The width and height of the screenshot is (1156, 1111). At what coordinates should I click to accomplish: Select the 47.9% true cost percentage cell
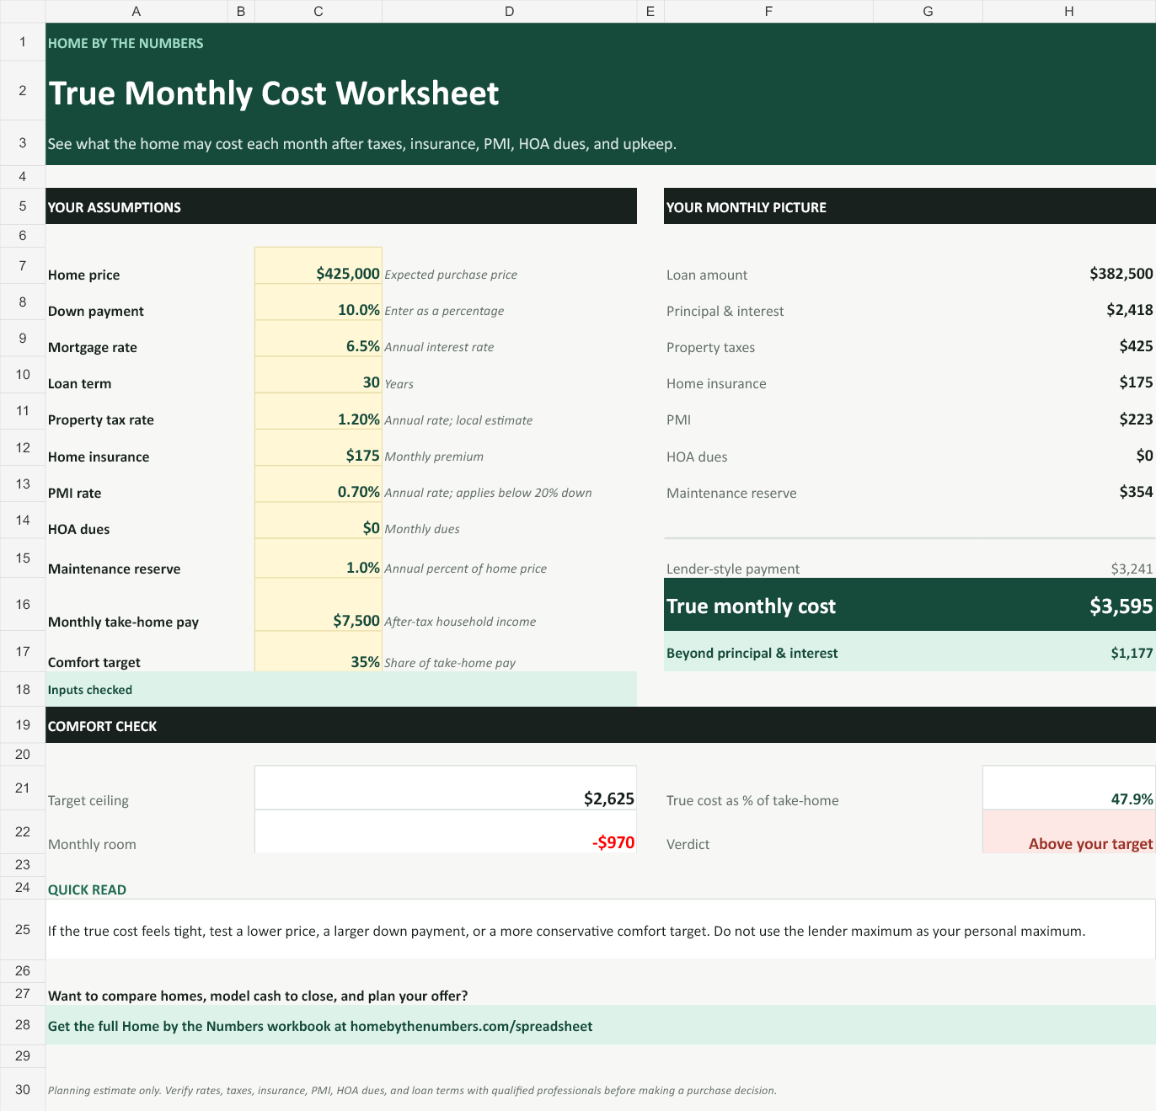1069,788
